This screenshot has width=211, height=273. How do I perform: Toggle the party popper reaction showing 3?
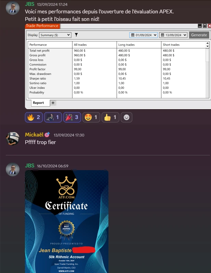pyautogui.click(x=72, y=117)
